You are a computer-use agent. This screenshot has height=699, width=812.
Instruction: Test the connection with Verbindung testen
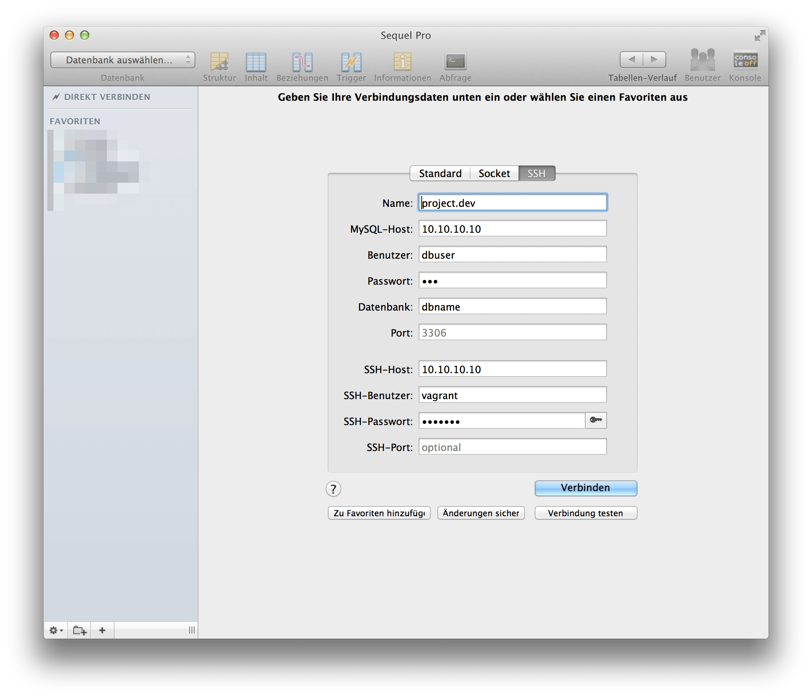(x=585, y=513)
